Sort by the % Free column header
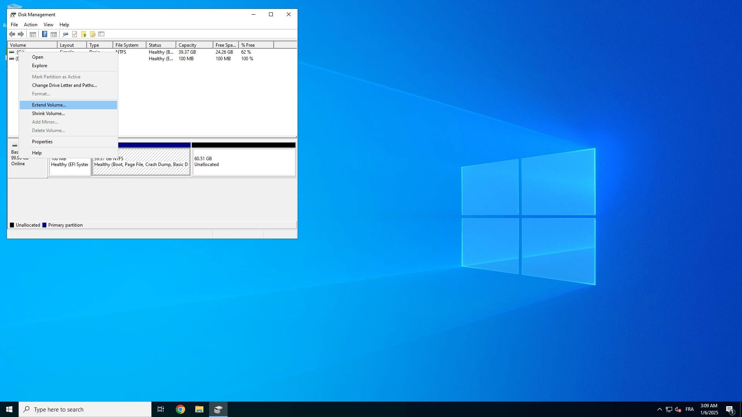 (x=256, y=45)
